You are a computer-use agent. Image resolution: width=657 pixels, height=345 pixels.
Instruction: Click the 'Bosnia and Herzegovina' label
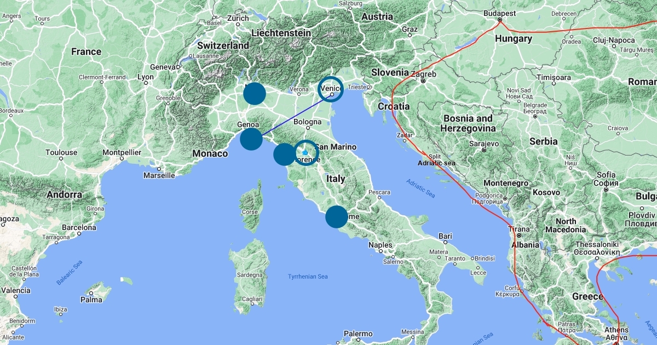[x=469, y=123]
